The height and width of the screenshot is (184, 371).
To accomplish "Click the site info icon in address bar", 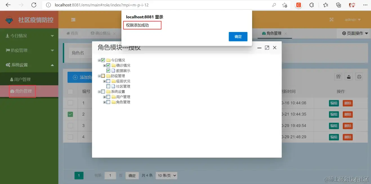I will coord(48,5).
